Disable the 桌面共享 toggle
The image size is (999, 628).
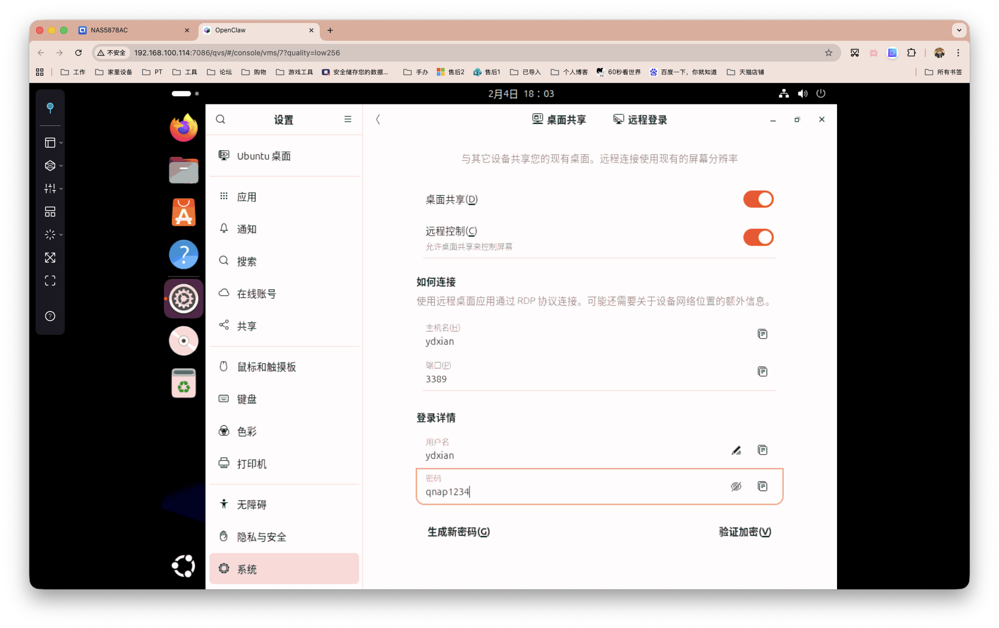(x=758, y=199)
